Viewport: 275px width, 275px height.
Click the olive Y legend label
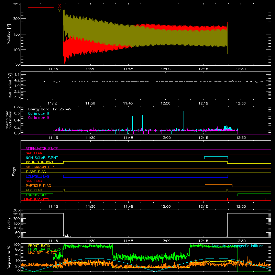click(59, 11)
